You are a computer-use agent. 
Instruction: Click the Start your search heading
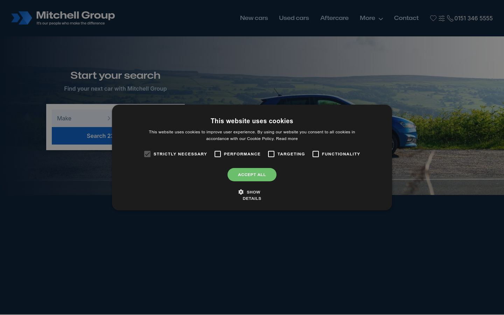tap(115, 75)
